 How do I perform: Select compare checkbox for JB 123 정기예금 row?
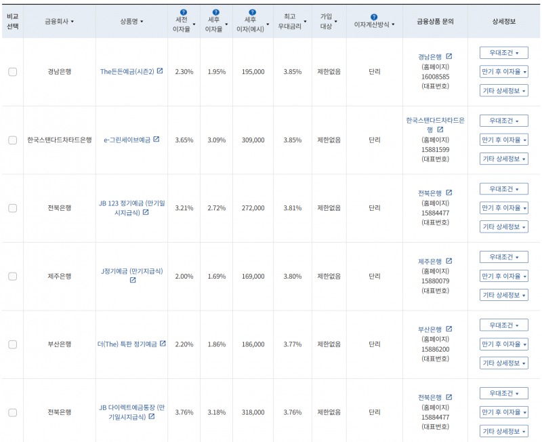[x=13, y=208]
